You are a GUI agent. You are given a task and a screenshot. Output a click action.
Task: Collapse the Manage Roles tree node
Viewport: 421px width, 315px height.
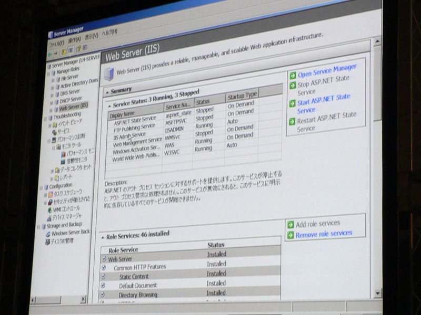click(48, 73)
